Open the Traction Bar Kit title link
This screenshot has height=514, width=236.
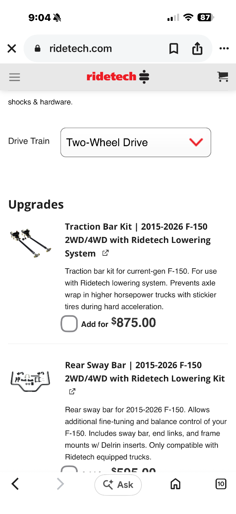[x=138, y=240]
